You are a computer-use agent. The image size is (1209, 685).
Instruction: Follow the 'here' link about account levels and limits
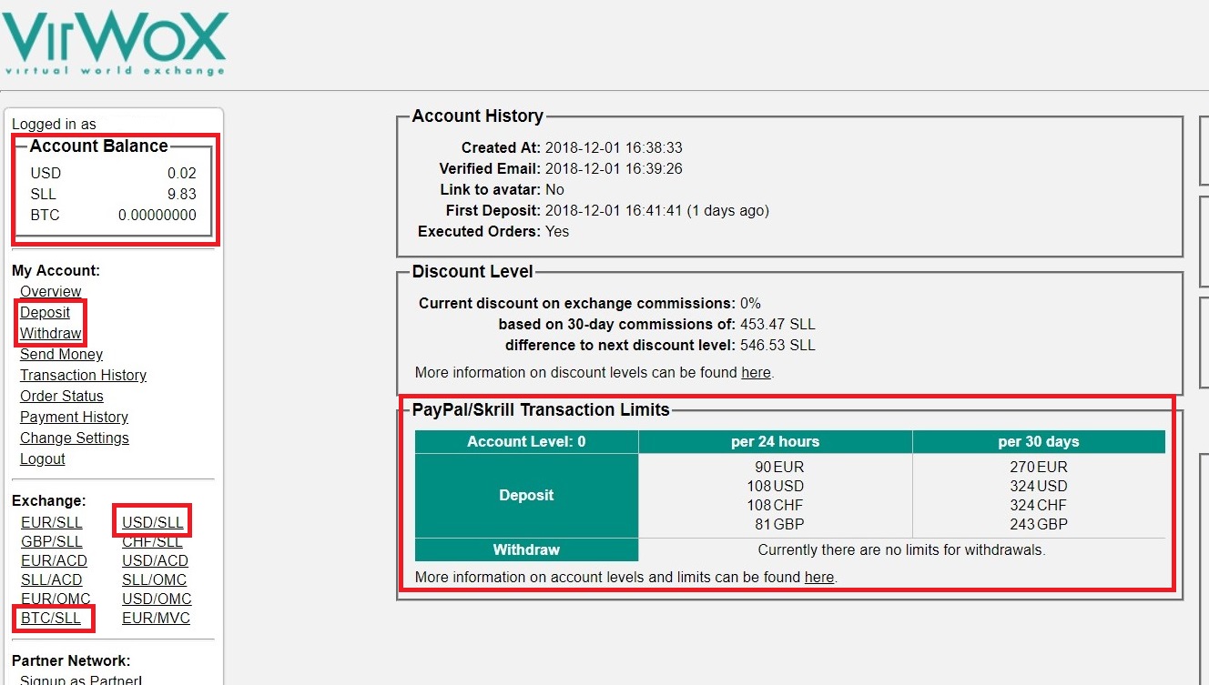click(819, 578)
